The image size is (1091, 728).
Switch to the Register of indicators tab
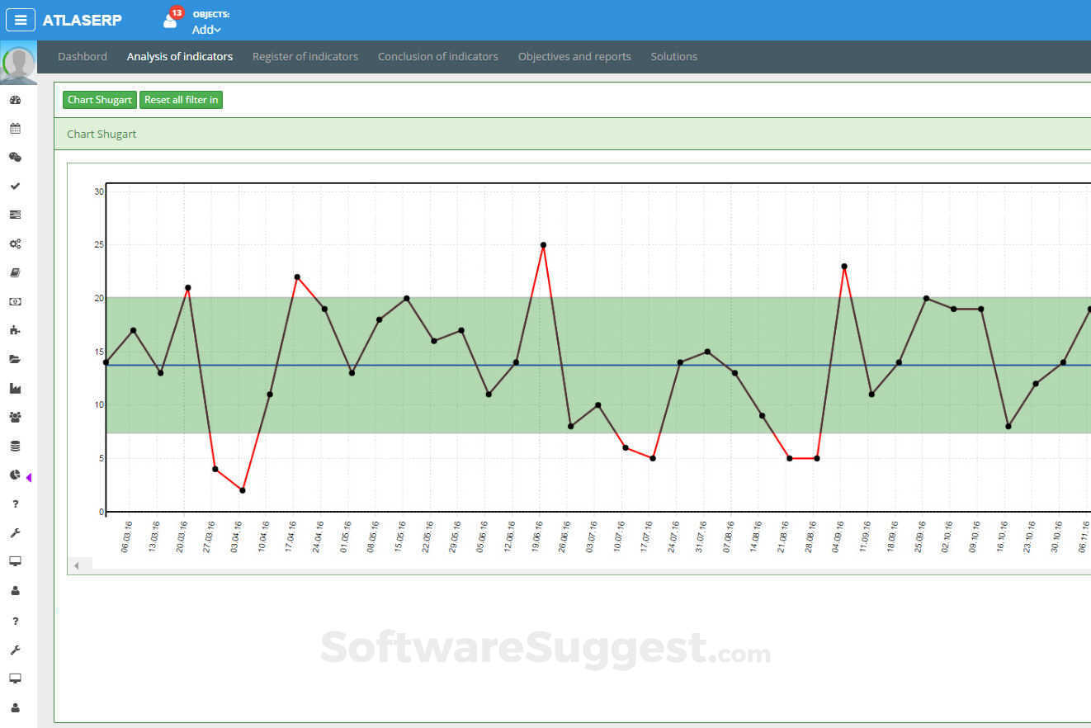pyautogui.click(x=305, y=56)
